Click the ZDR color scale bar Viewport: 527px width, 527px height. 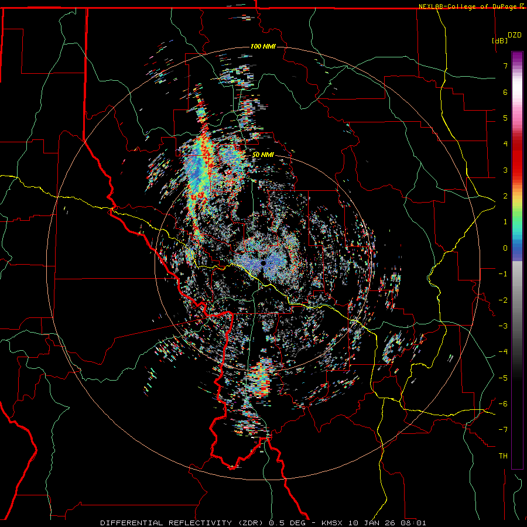click(x=517, y=260)
